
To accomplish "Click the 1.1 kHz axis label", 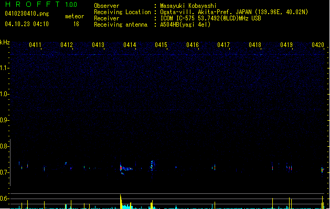I will [4, 68].
